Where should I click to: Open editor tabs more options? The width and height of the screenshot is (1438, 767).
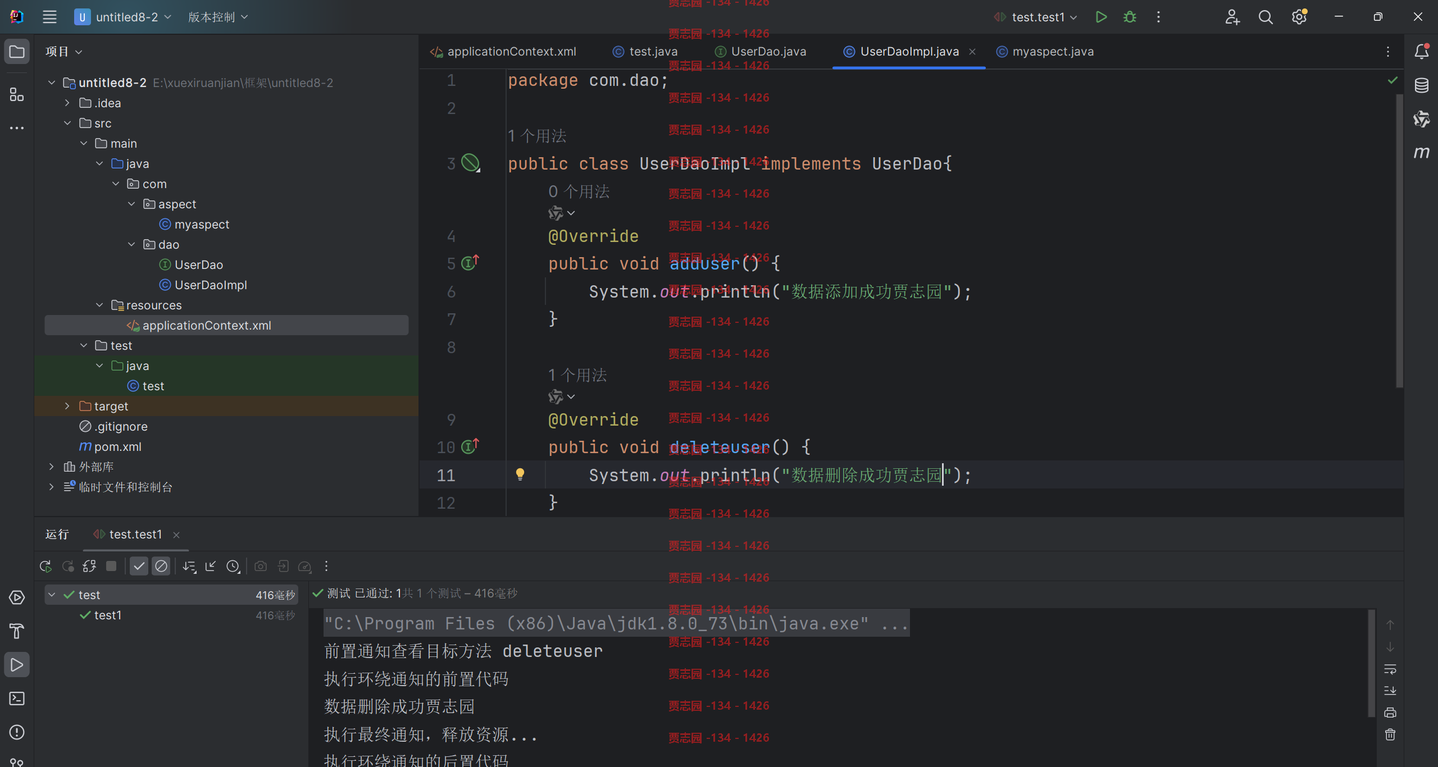tap(1388, 52)
